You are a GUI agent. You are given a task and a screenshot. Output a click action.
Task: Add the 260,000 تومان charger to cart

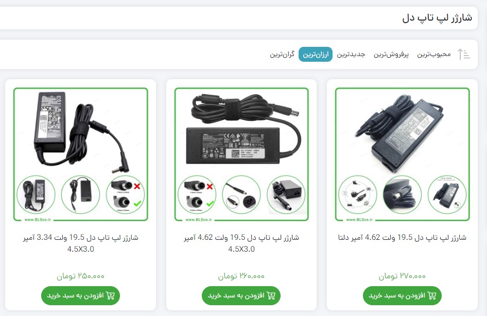coord(241,295)
